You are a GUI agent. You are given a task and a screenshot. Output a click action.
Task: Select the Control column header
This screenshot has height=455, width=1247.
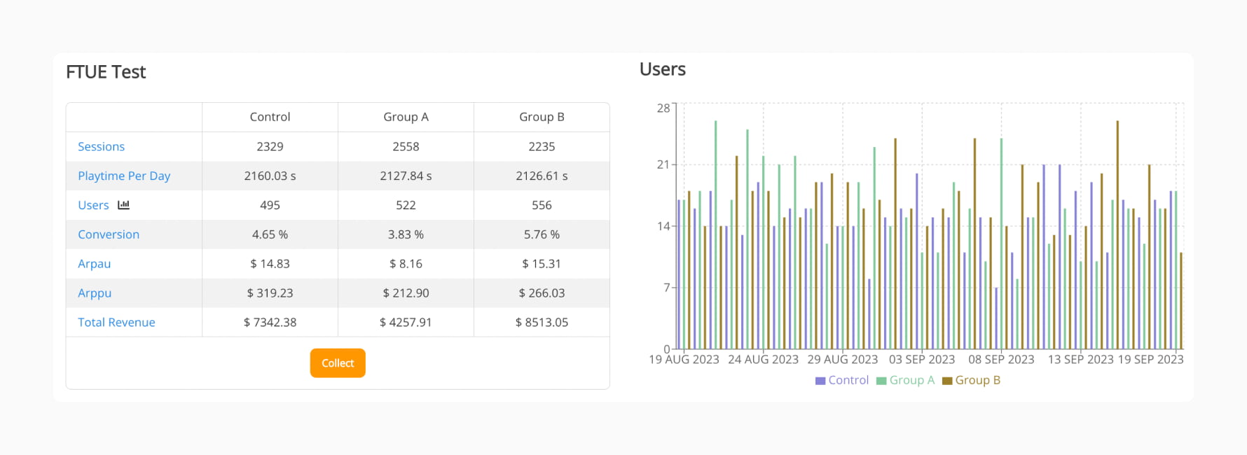click(270, 117)
